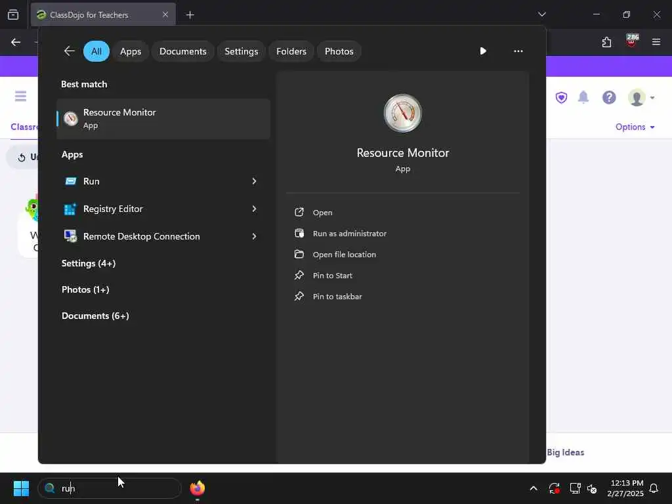Select the ClassDojo for Teachers tab

click(103, 14)
